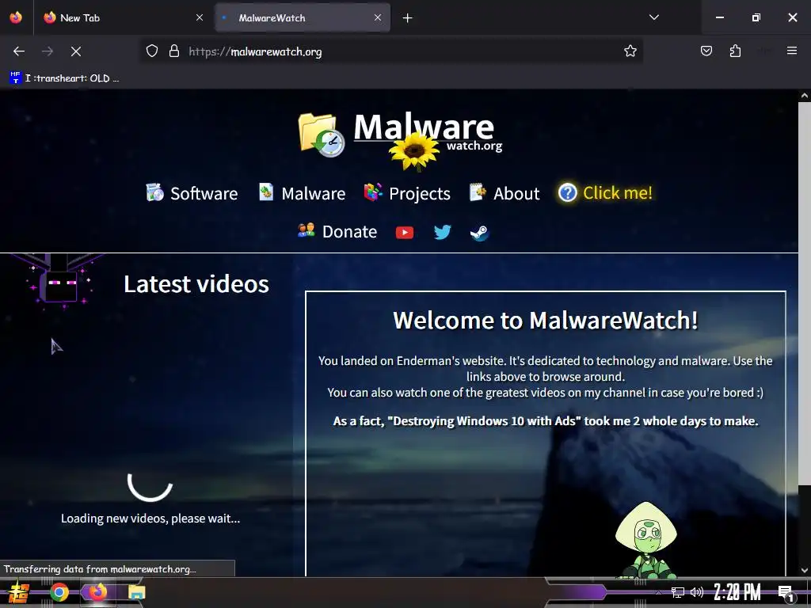Open the Malware navigation link
The width and height of the screenshot is (811, 608).
pos(314,193)
